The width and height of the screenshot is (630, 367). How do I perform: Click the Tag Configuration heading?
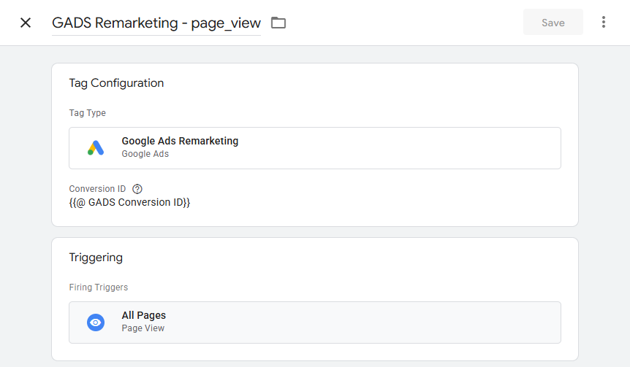pos(116,83)
